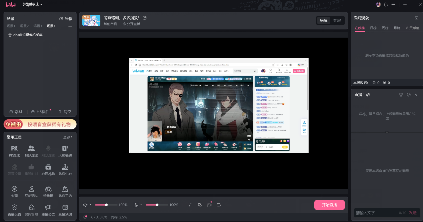The width and height of the screenshot is (423, 222).
Task: Pop out the 直播互动 panel
Action: pos(416,95)
